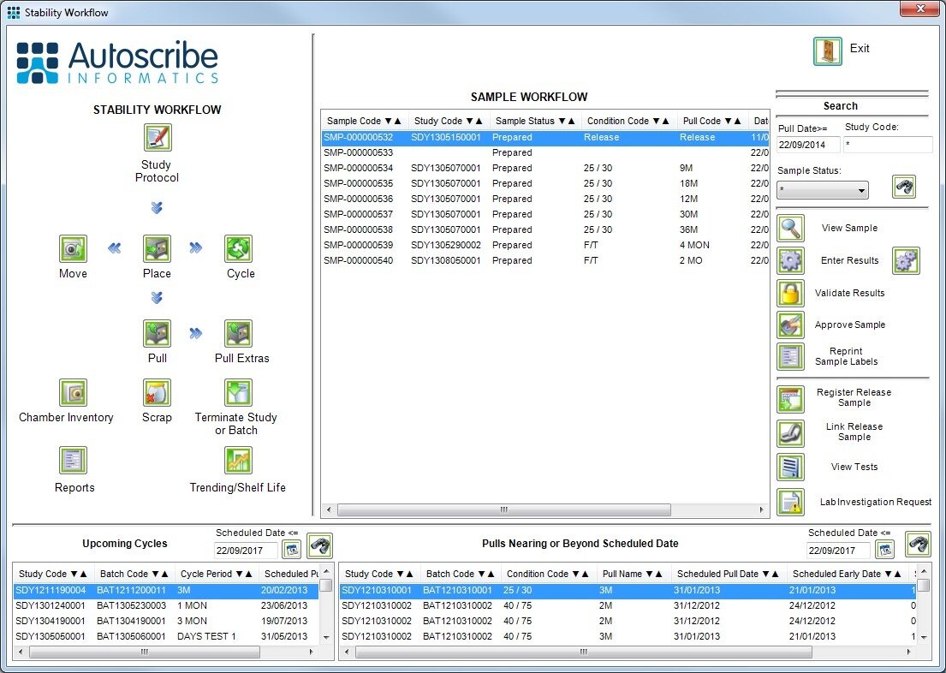Image resolution: width=946 pixels, height=673 pixels.
Task: Toggle ascending sort on Pull Code column
Action: [738, 121]
